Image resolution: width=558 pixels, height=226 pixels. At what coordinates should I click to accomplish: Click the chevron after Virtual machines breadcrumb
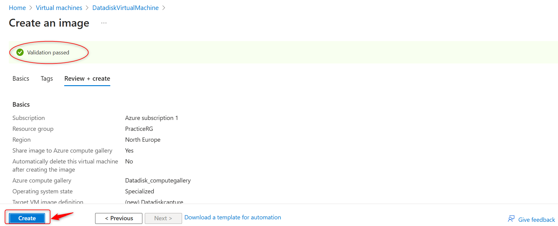[x=87, y=8]
